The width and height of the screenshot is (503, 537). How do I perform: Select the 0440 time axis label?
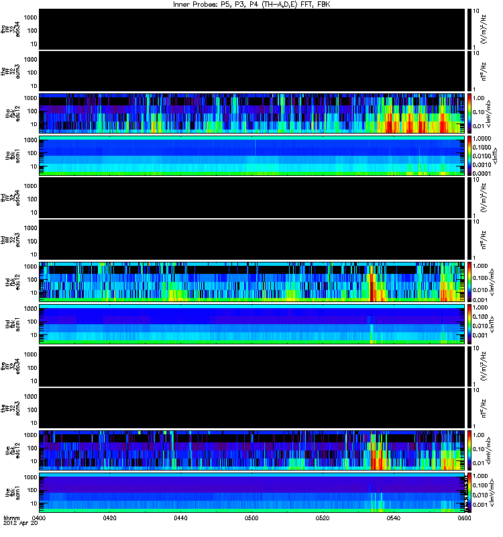pyautogui.click(x=180, y=518)
